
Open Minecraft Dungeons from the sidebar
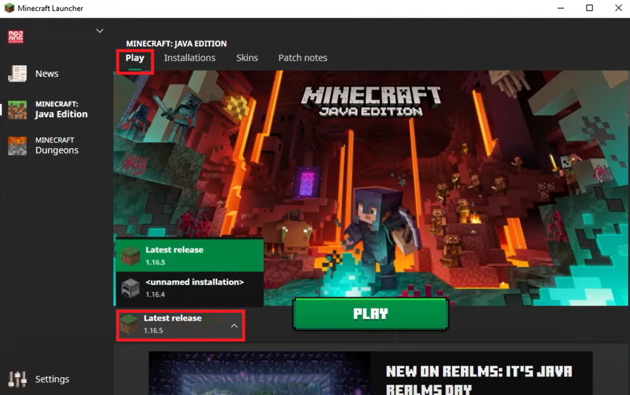(x=17, y=145)
